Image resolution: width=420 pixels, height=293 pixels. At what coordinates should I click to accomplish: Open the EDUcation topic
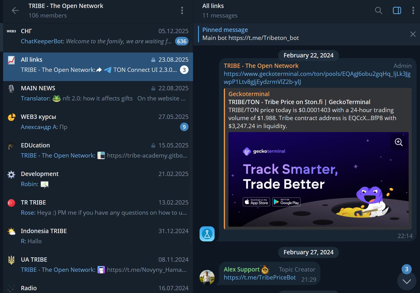[98, 150]
